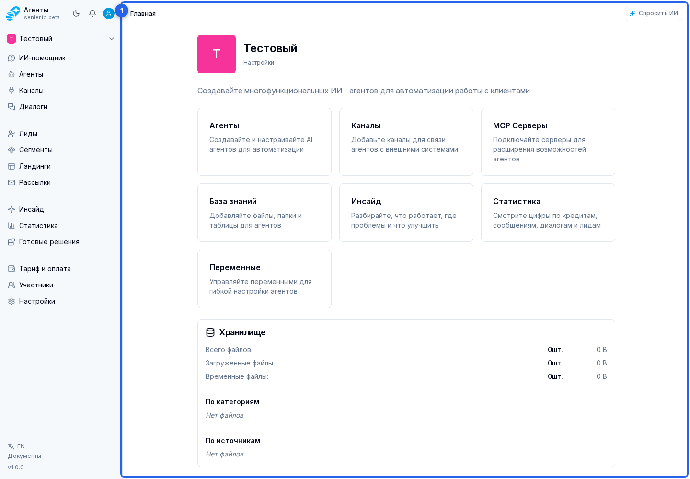This screenshot has height=479, width=690.
Task: Open the База знаний card
Action: (x=264, y=213)
